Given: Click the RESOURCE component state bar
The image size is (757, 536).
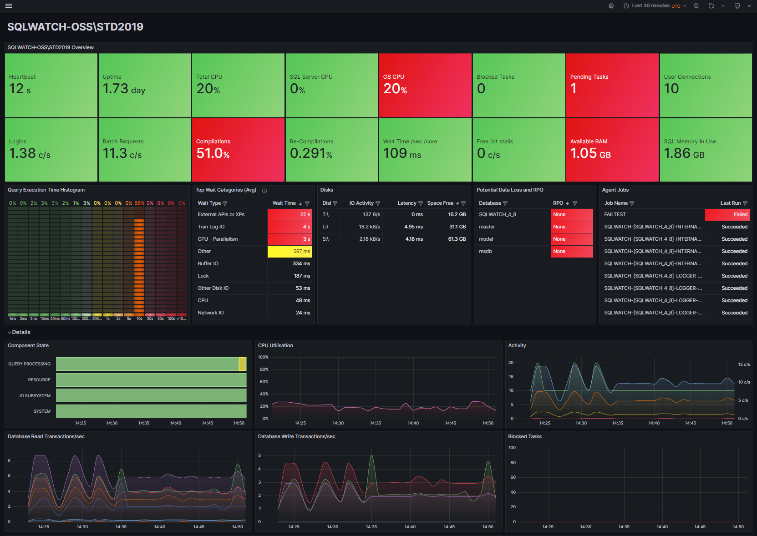Looking at the screenshot, I should [x=151, y=380].
